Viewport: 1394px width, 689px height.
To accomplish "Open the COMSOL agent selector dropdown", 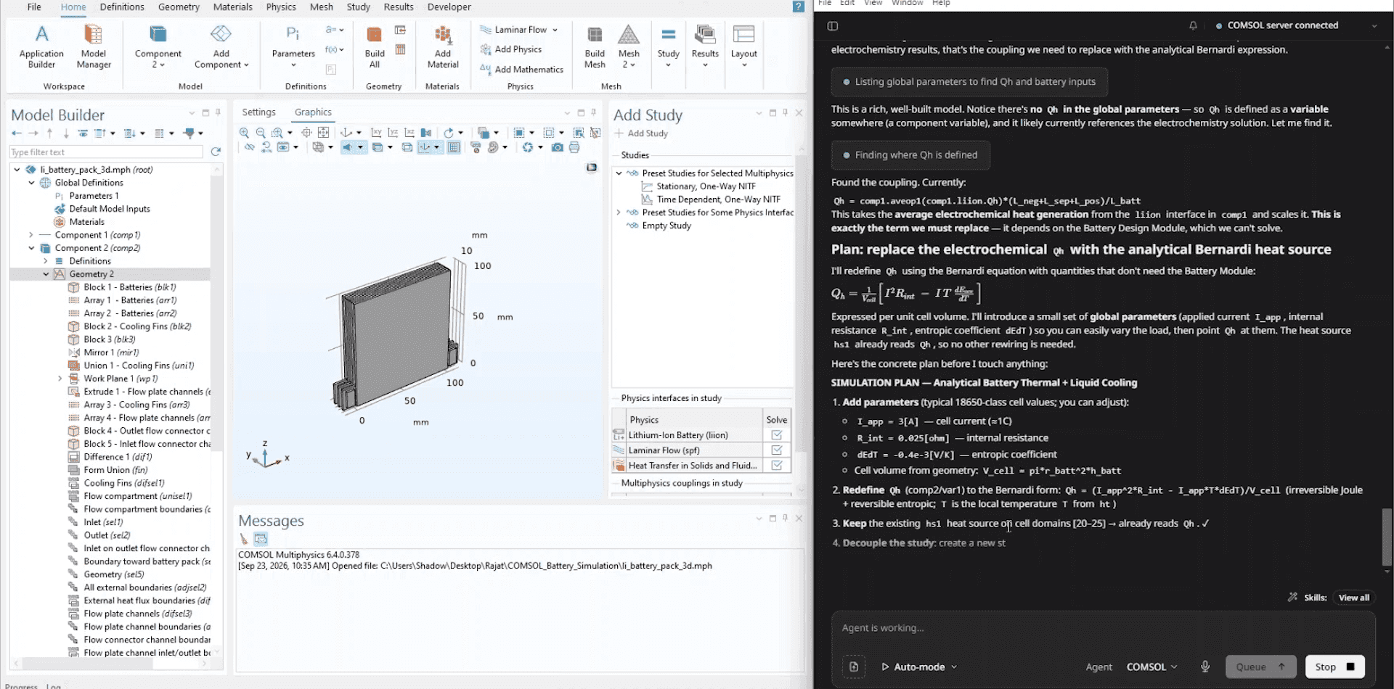I will [1152, 667].
